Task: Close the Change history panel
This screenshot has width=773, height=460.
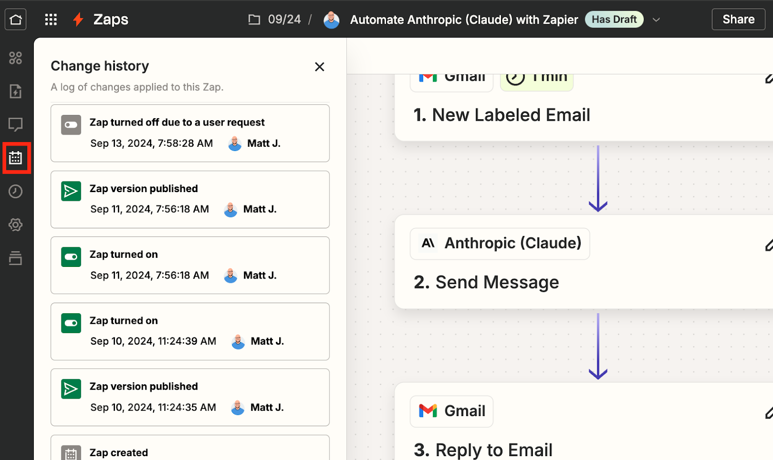Action: click(319, 67)
